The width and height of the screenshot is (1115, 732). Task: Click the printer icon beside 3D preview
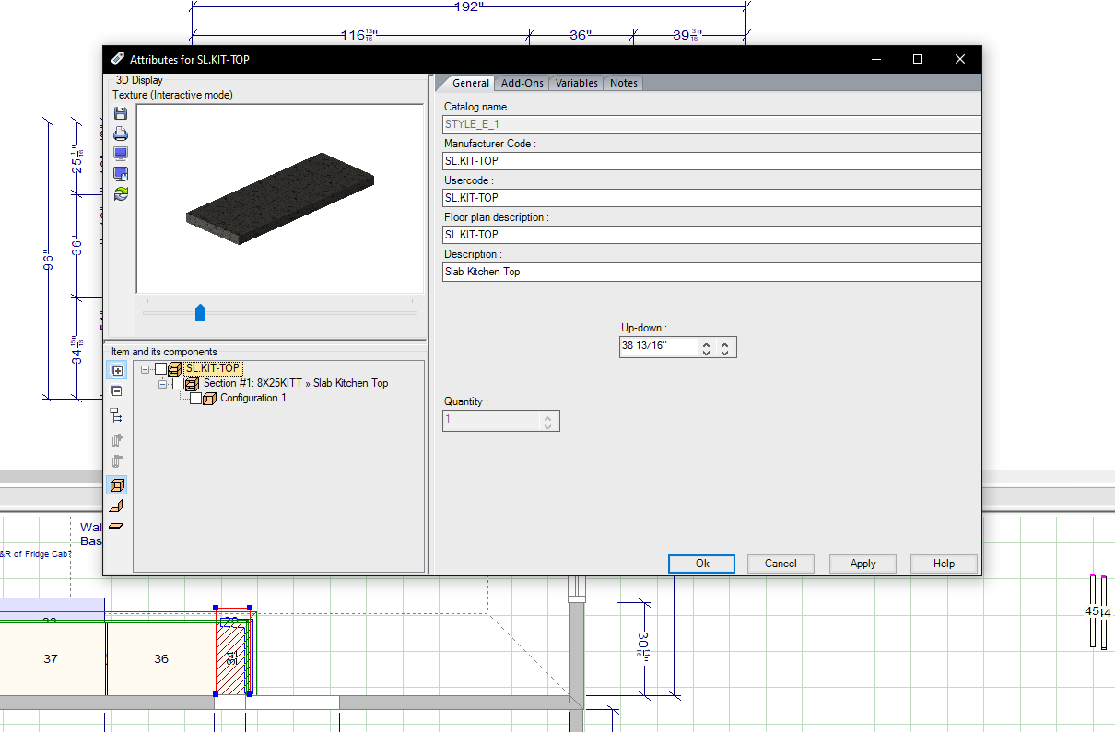point(120,134)
